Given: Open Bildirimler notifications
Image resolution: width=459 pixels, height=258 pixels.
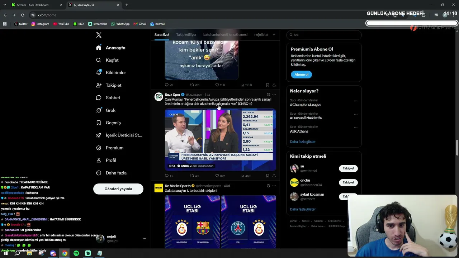Looking at the screenshot, I should point(111,72).
